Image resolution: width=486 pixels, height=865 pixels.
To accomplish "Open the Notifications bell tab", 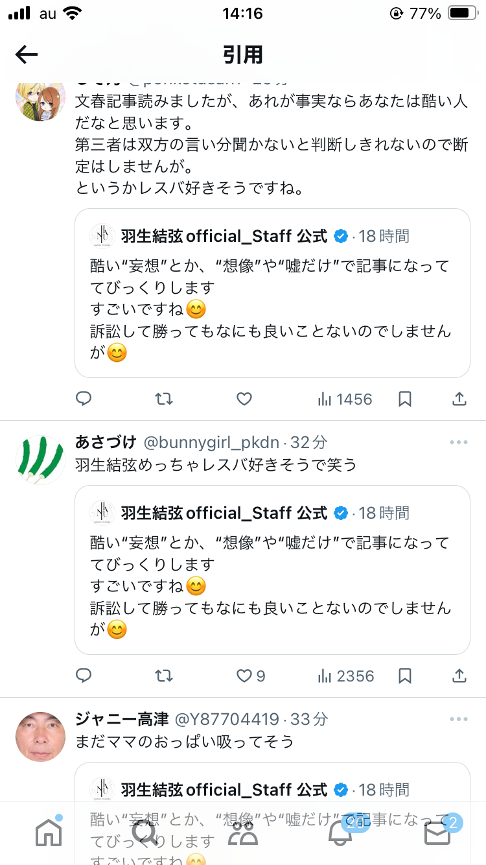I will [340, 833].
